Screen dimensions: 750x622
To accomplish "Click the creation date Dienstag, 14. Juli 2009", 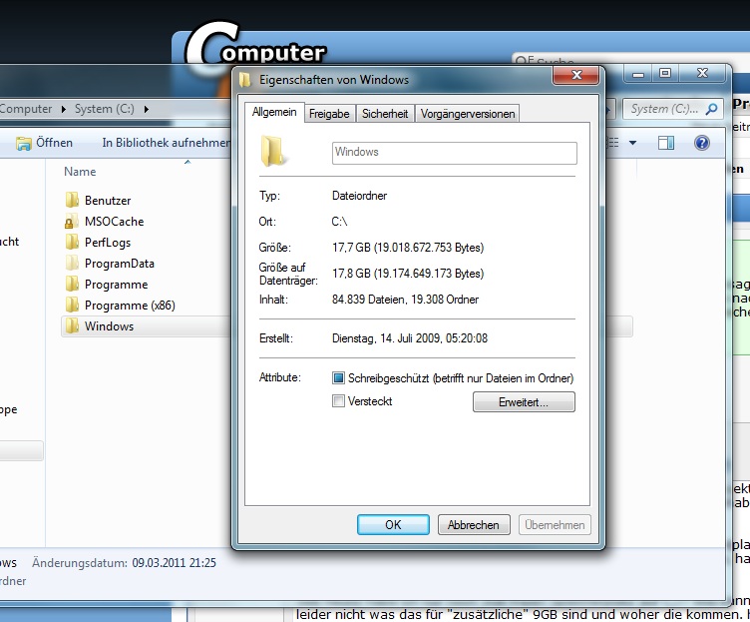I will click(x=410, y=338).
